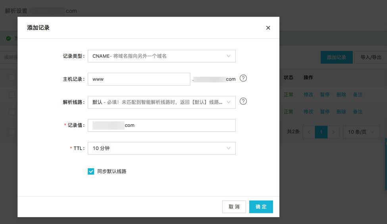Click background 导入/导出 button

pos(371,57)
